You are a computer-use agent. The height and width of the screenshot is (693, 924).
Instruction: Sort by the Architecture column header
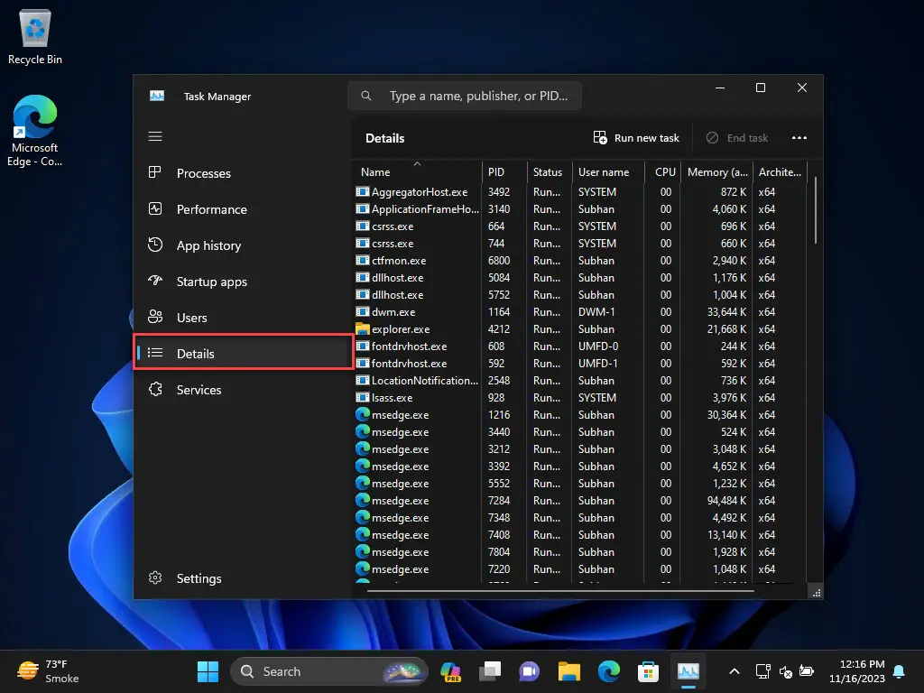(779, 171)
